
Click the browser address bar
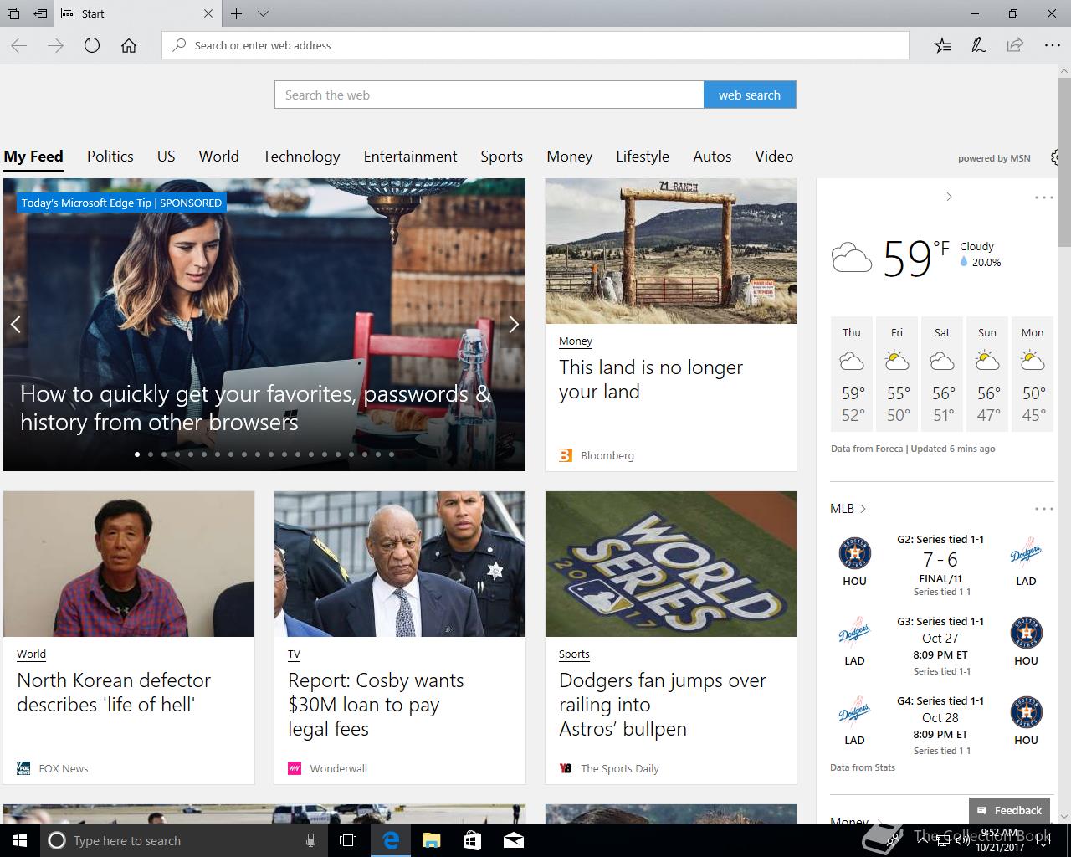[535, 45]
